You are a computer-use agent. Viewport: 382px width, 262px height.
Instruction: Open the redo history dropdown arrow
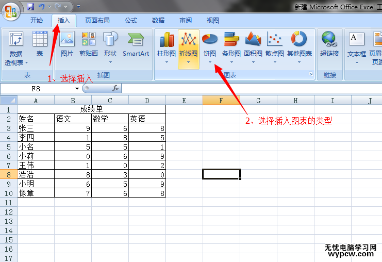(x=66, y=7)
